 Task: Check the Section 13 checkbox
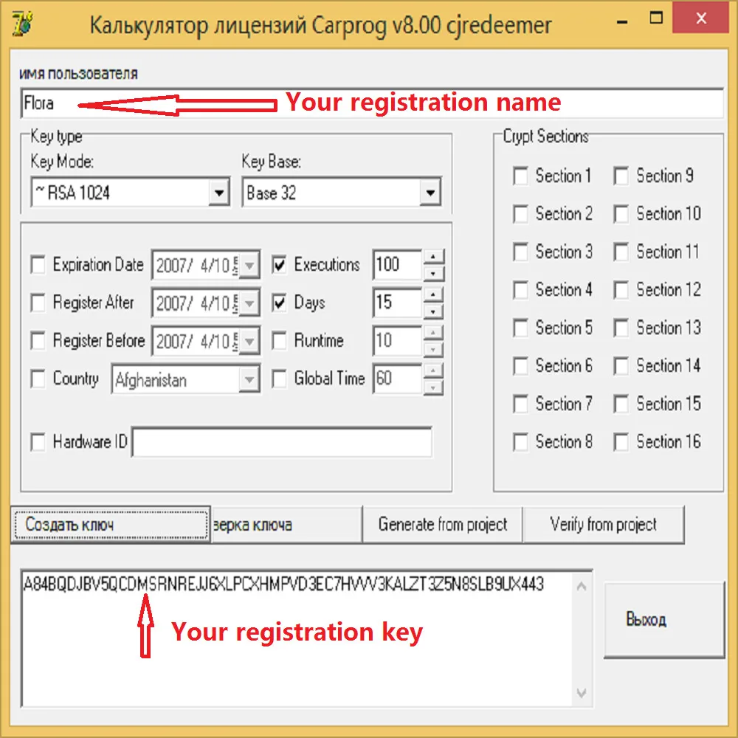tap(621, 328)
